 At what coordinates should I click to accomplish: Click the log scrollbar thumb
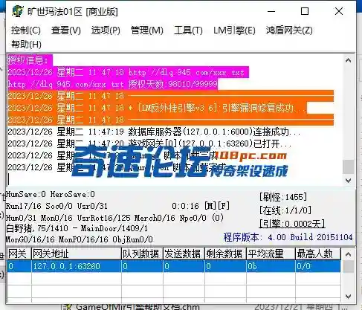(348, 167)
